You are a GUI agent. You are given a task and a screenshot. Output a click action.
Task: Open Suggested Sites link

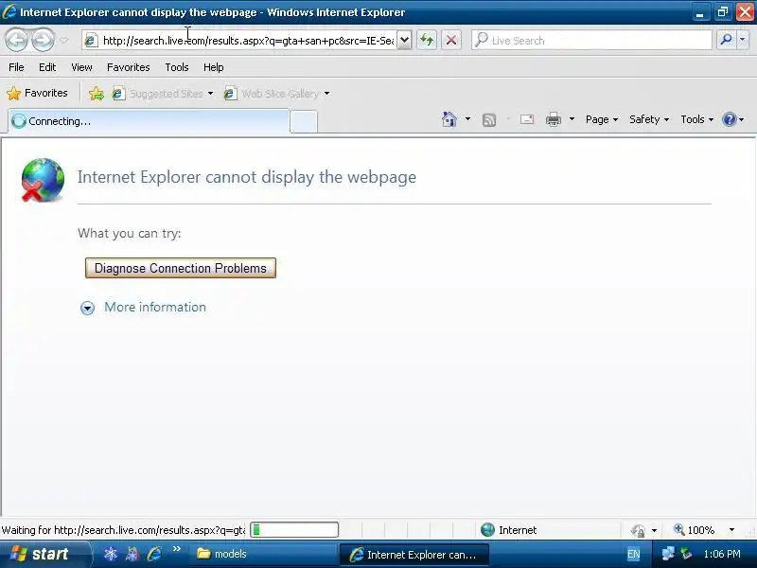tap(157, 94)
